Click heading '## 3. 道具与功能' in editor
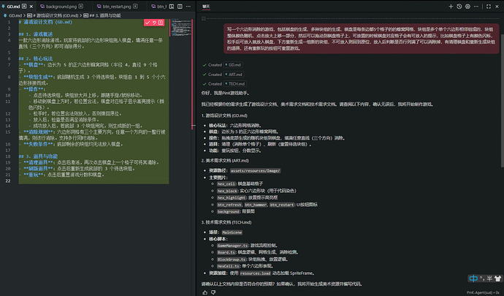 [x=38, y=156]
